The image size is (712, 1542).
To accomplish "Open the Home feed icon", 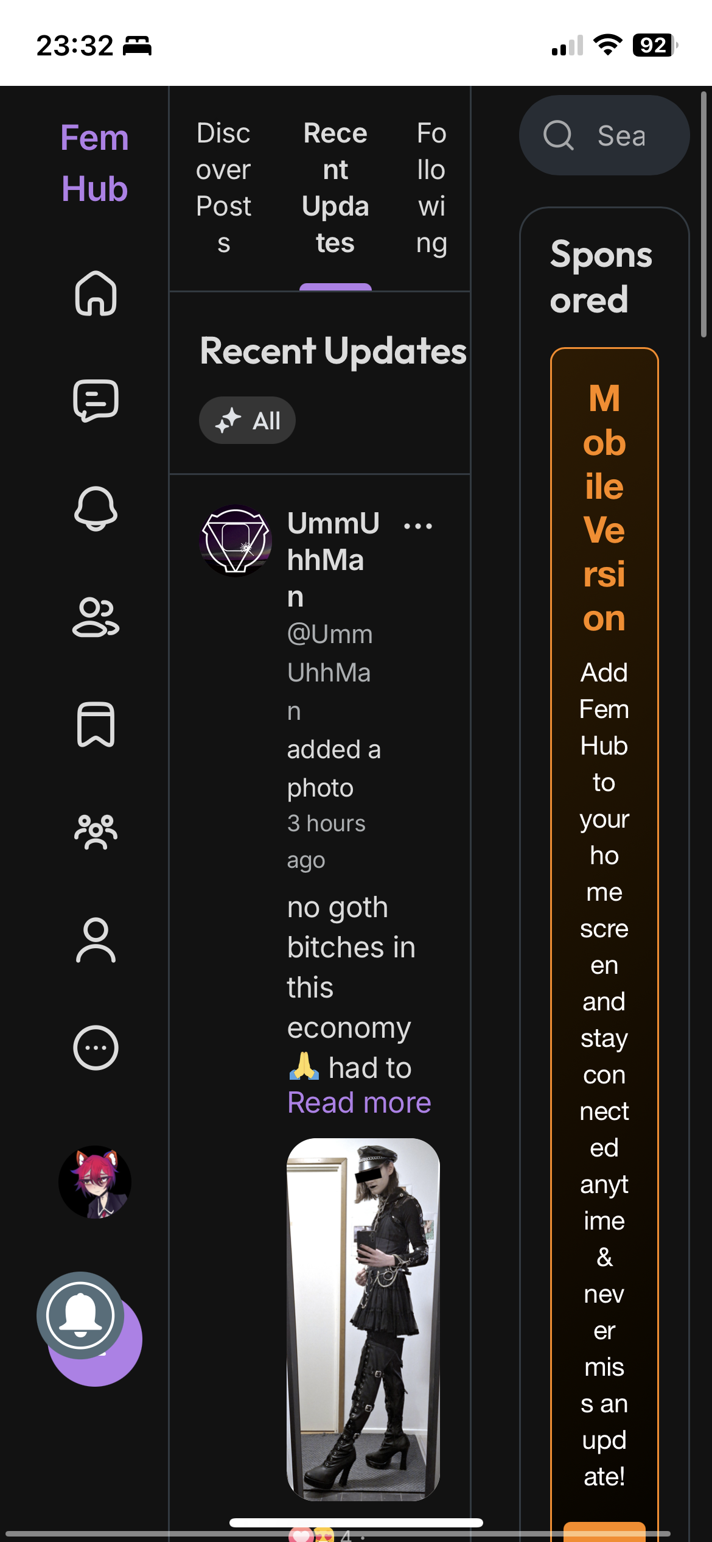I will [x=96, y=294].
